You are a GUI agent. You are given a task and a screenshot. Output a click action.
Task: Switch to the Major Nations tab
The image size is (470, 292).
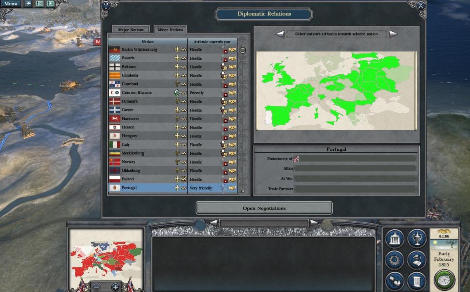click(x=131, y=30)
